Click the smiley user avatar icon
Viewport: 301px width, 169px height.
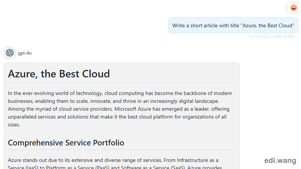(x=293, y=7)
